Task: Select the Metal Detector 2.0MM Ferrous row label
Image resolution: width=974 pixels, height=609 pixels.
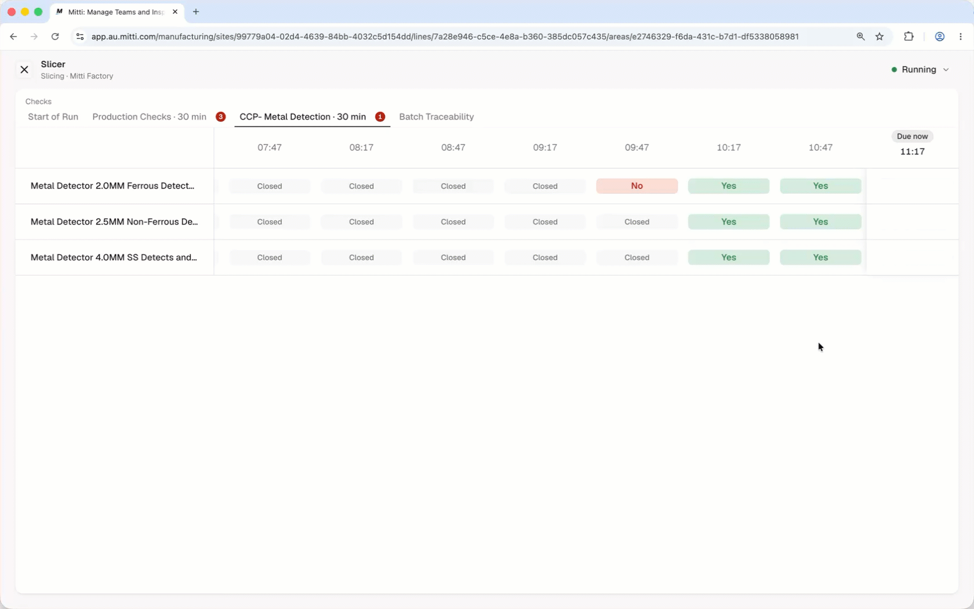Action: (x=112, y=186)
